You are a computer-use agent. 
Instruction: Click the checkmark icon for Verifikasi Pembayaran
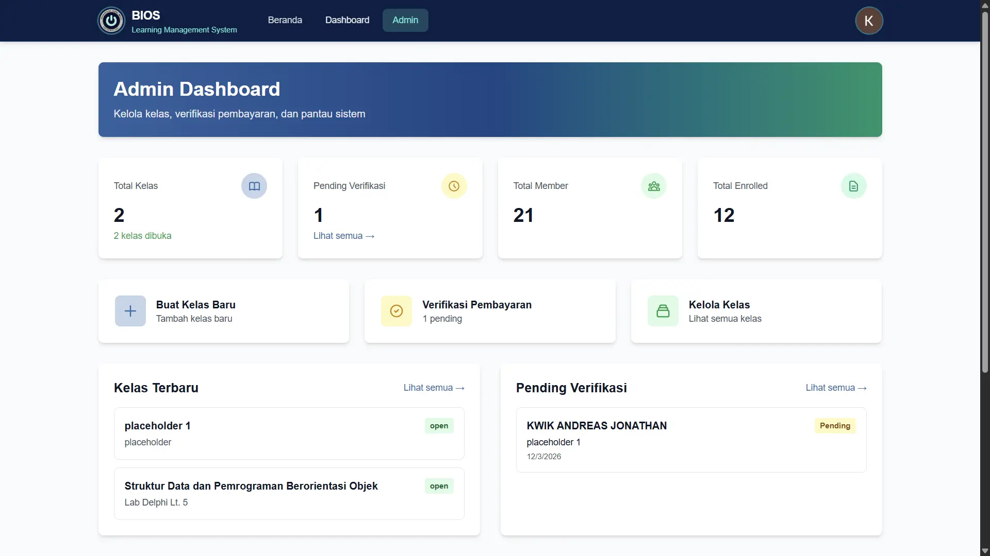[x=397, y=311]
